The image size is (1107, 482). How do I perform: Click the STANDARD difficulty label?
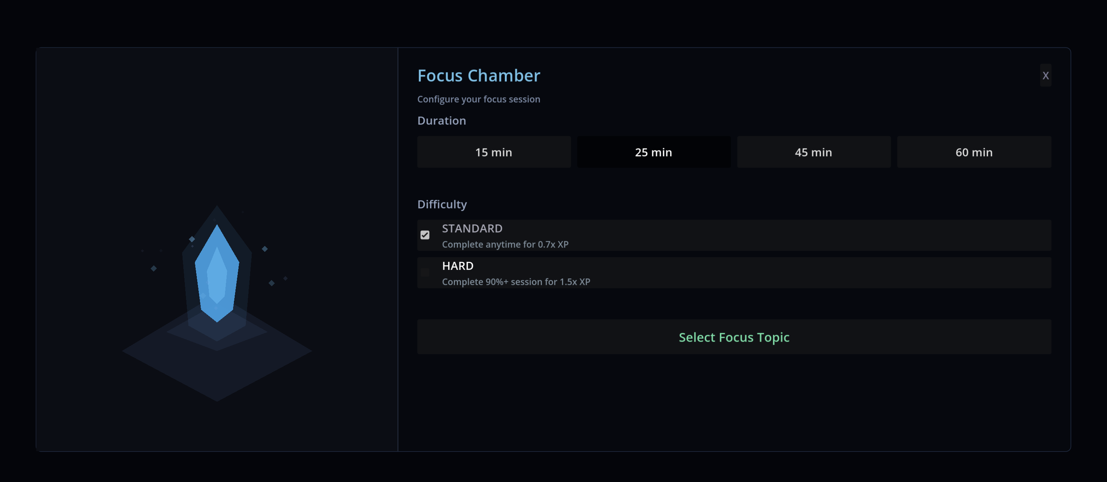point(472,228)
